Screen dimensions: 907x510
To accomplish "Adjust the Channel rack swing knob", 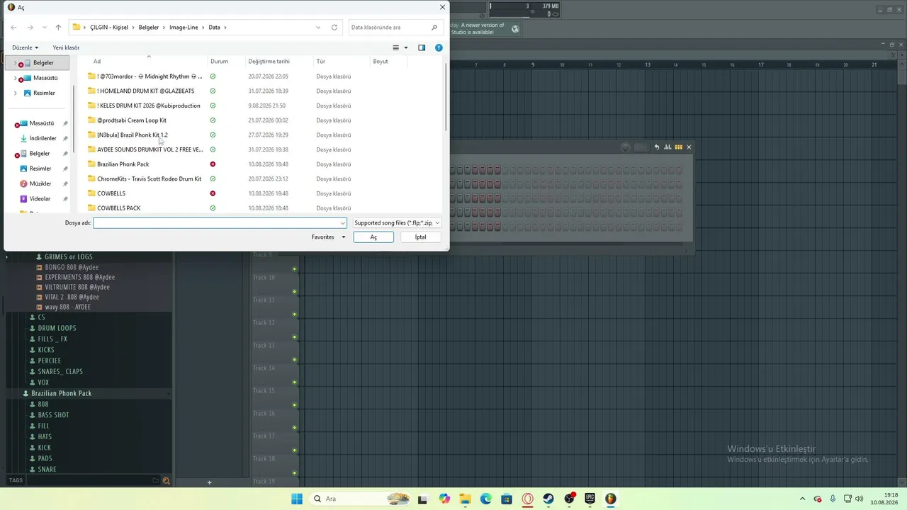I will [625, 147].
